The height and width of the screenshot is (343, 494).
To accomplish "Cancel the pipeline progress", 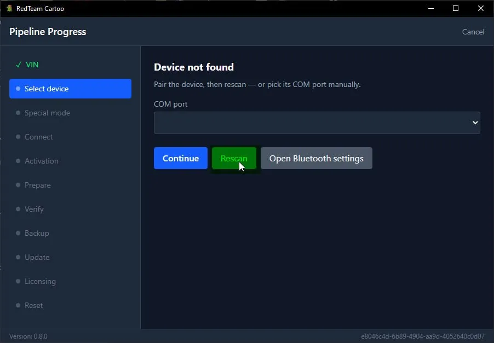I will click(473, 32).
